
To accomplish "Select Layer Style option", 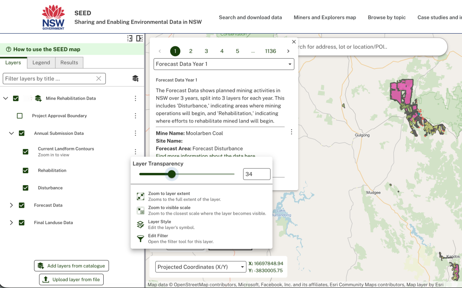I will coord(202,225).
